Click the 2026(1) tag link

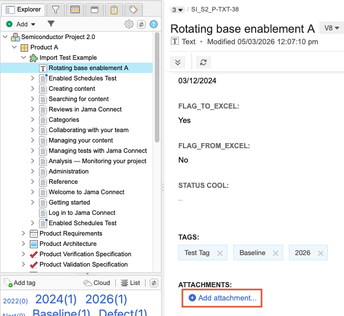point(106,299)
